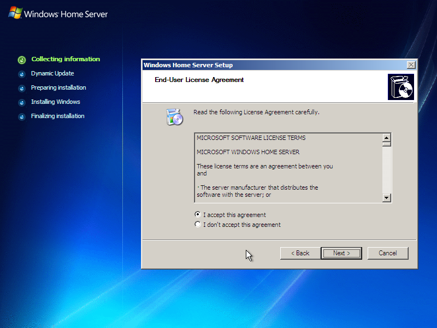
Task: Cancel the Windows Home Server setup
Action: 388,253
